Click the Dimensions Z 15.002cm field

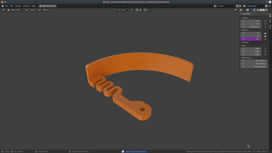coord(254,67)
